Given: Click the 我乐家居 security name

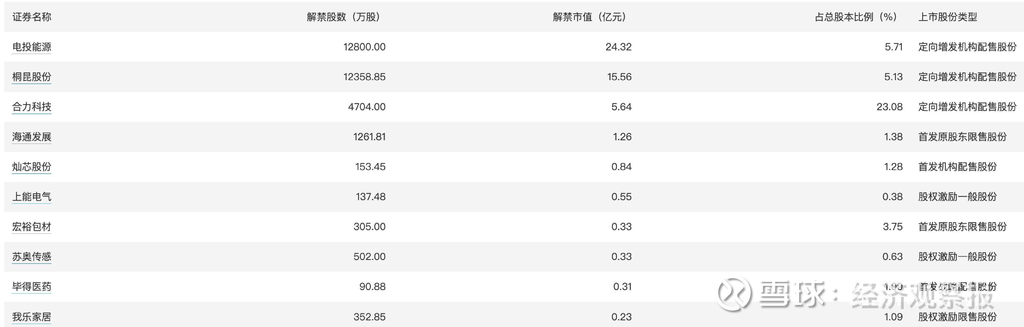Looking at the screenshot, I should tap(32, 317).
